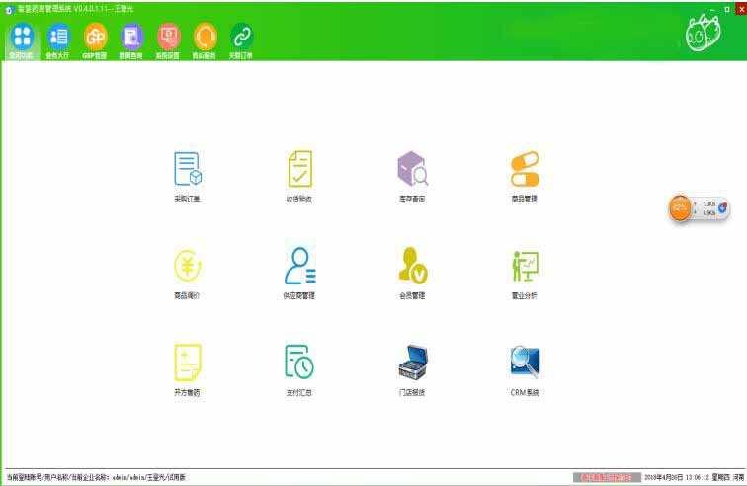Open the 商品管理 pill-shaped product management icon
Viewport: 747px width, 486px height.
click(525, 169)
